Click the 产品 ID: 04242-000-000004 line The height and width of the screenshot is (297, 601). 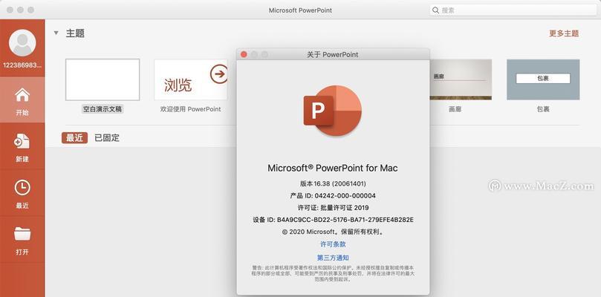(333, 196)
